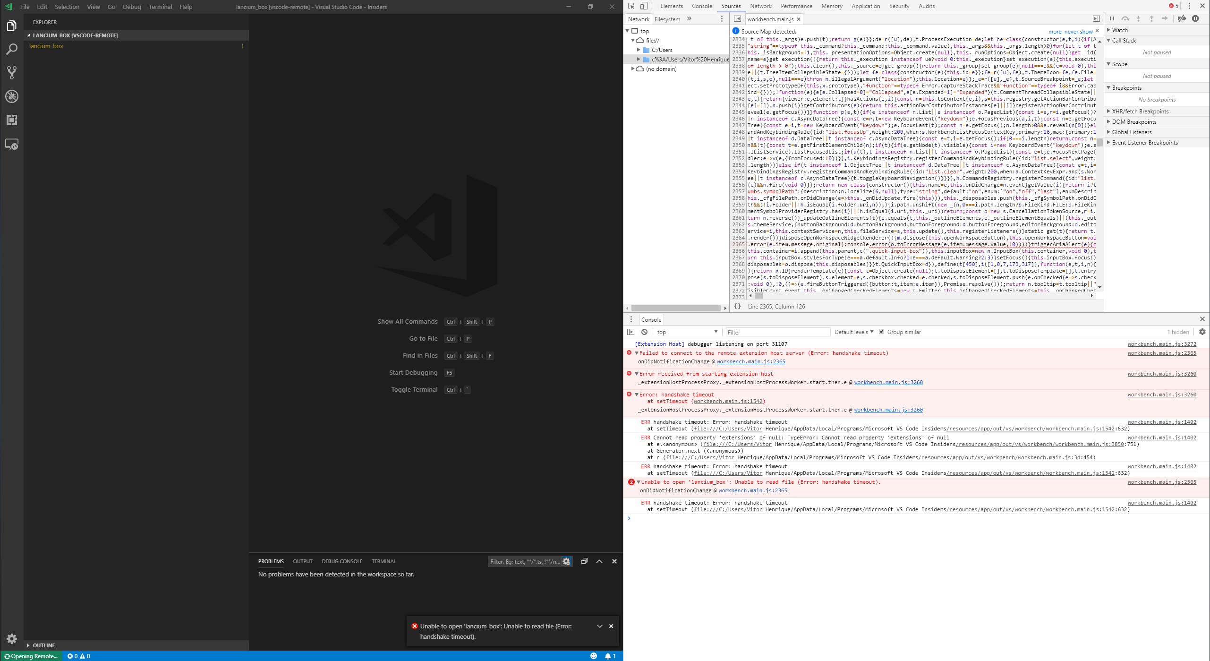This screenshot has height=661, width=1210.
Task: Enable the Group similar checkbox
Action: point(882,332)
